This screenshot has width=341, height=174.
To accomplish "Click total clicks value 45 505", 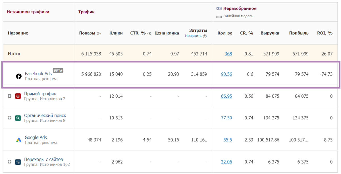I will click(x=116, y=54).
